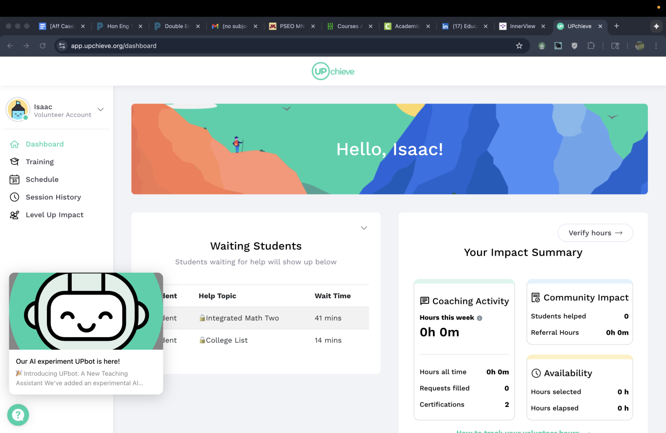666x433 pixels.
Task: View site information icon in the address bar
Action: (x=62, y=46)
